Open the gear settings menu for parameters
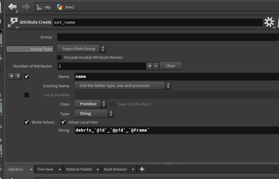Image resolution: width=279 pixels, height=179 pixels. pyautogui.click(x=269, y=22)
